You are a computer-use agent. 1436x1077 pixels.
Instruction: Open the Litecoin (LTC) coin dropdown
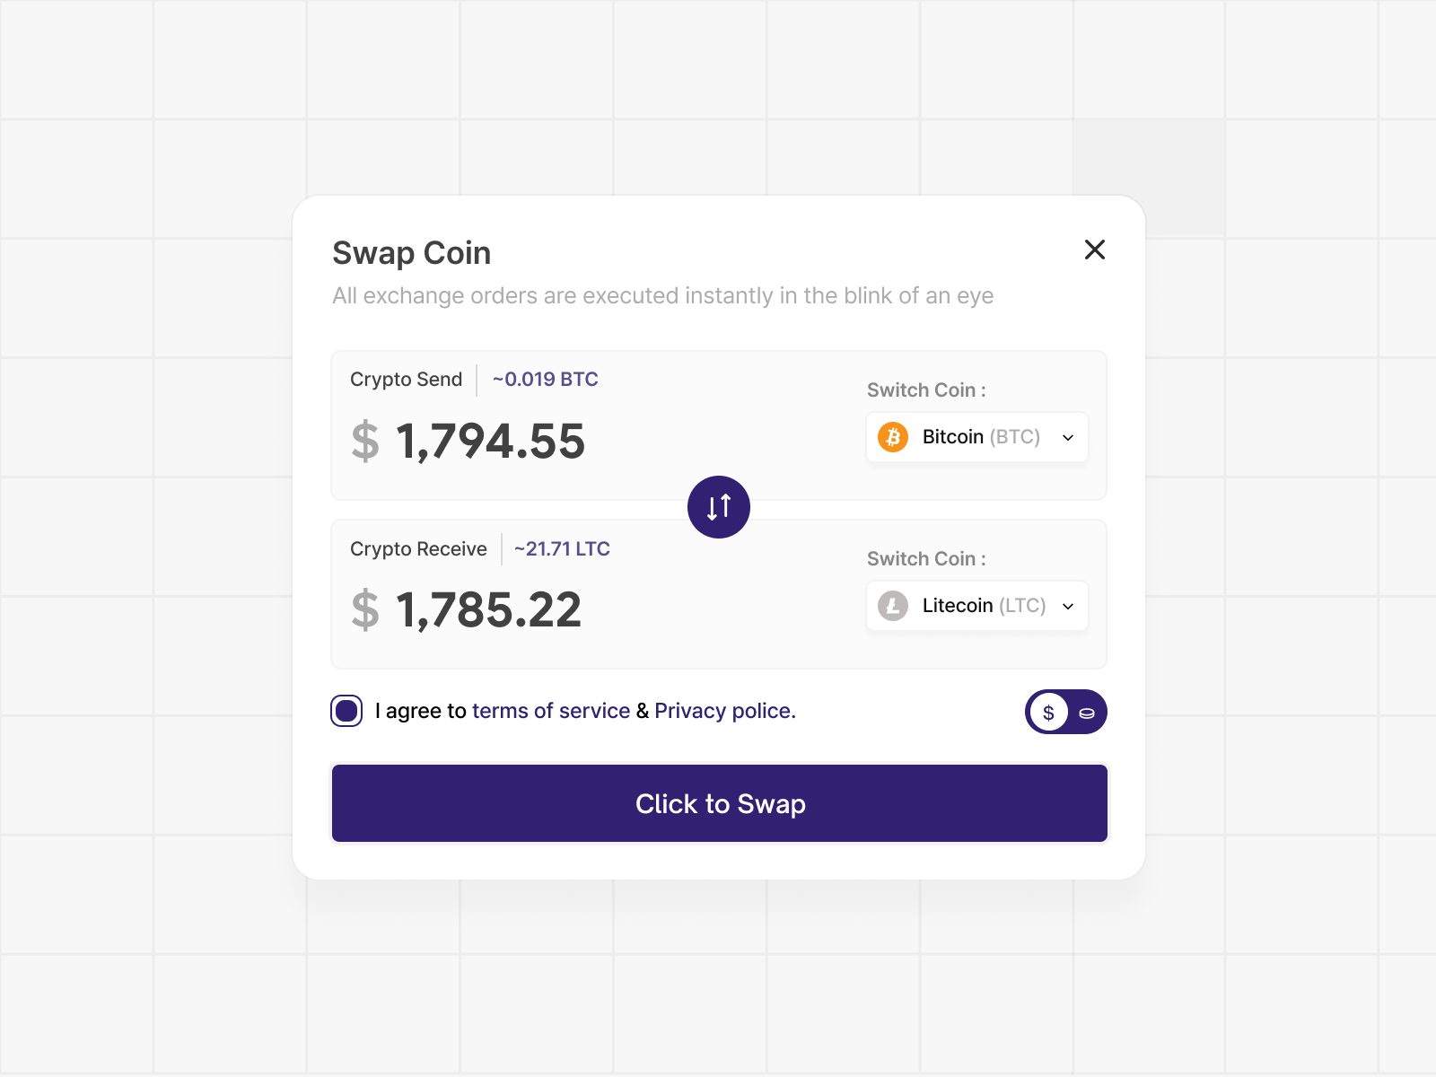click(x=976, y=606)
